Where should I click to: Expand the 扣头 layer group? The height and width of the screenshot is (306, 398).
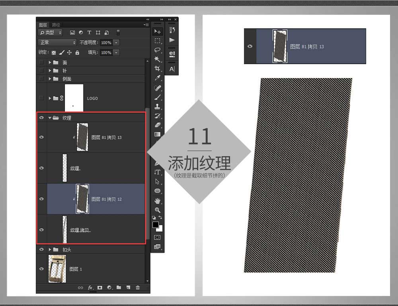pos(50,249)
